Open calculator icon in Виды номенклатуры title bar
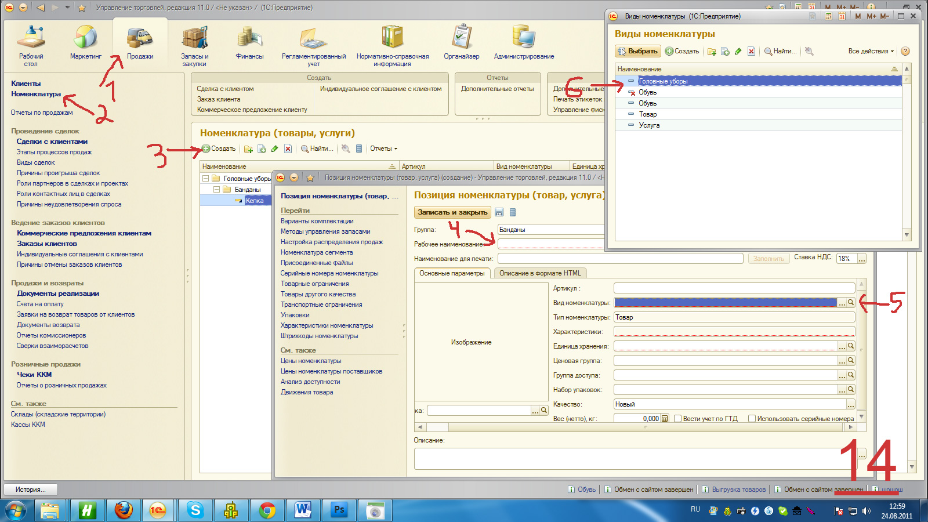 (829, 16)
